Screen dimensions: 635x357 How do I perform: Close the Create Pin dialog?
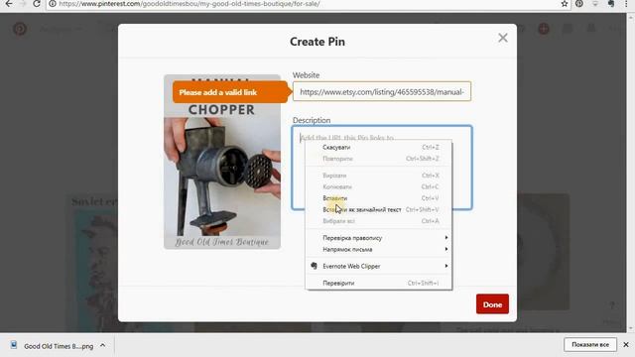[x=503, y=38]
